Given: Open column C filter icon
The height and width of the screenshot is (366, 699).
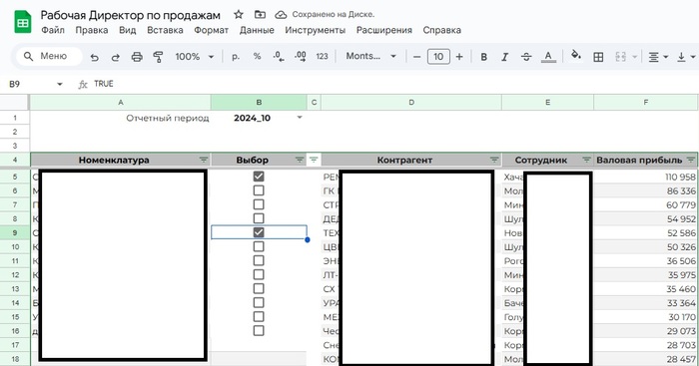Looking at the screenshot, I should coord(314,160).
